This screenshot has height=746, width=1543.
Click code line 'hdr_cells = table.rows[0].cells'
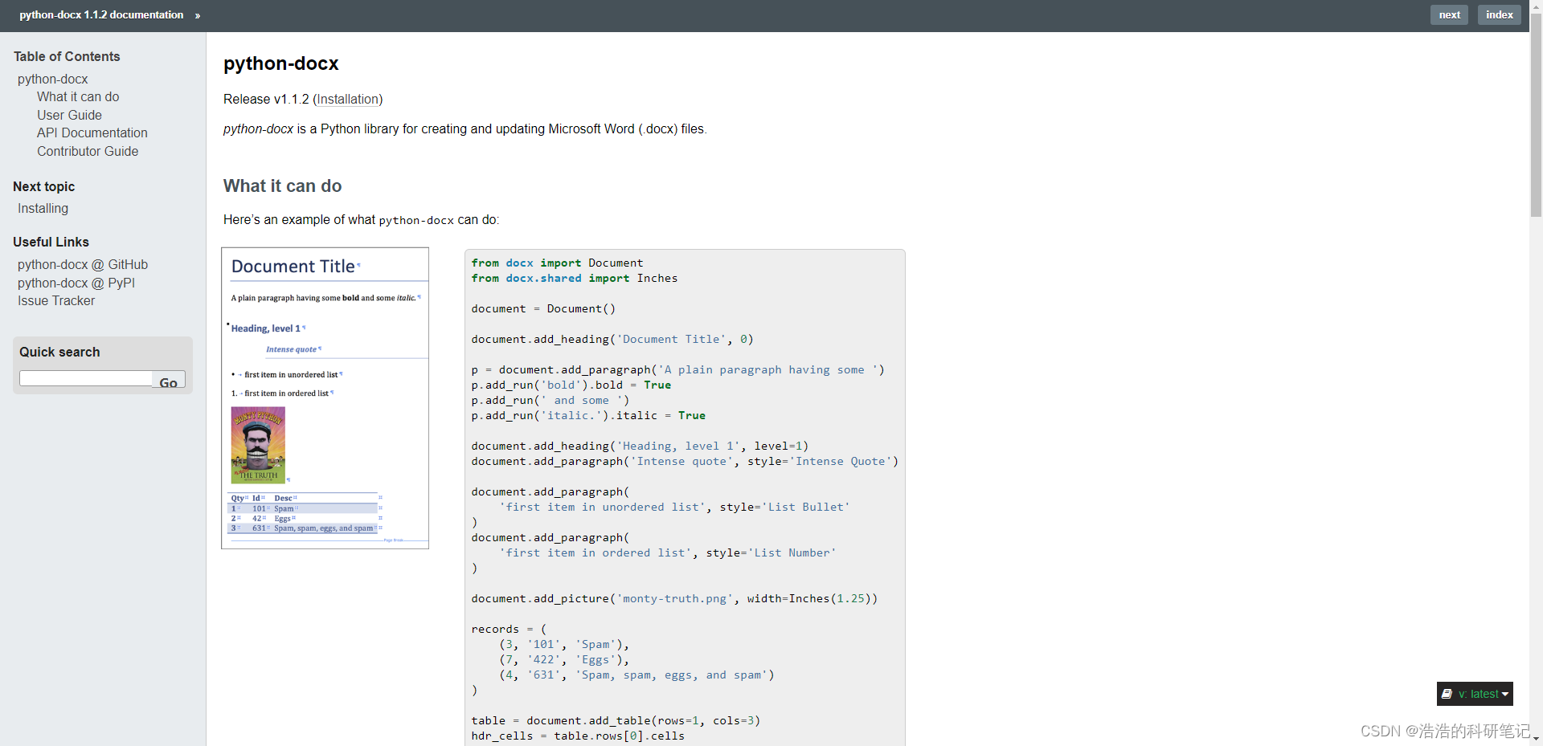[x=578, y=736]
